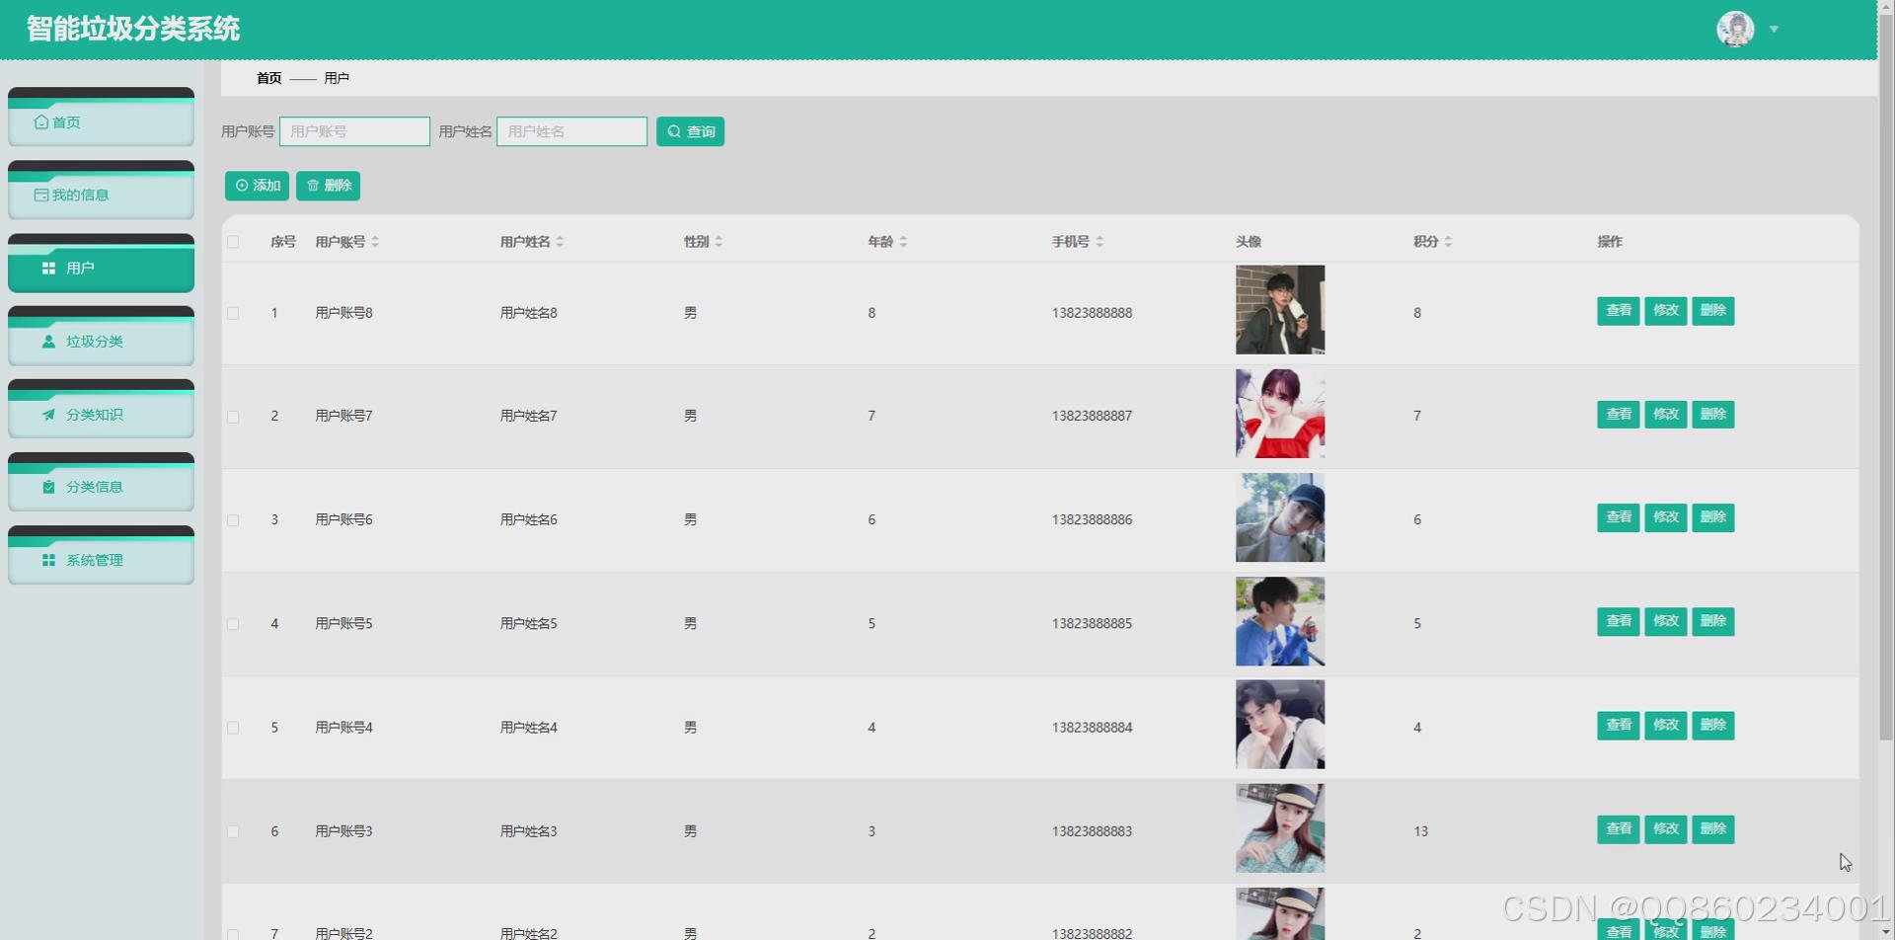Viewport: 1895px width, 940px height.
Task: Click the user avatar in the header
Action: (1735, 29)
